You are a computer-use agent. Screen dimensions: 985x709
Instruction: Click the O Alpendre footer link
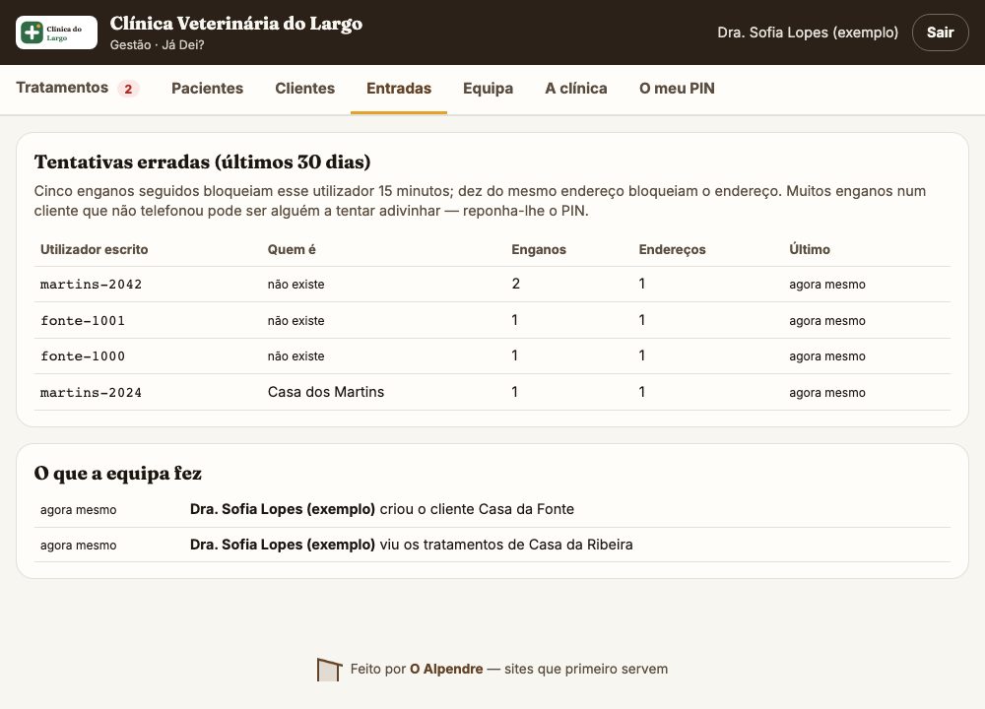point(446,669)
